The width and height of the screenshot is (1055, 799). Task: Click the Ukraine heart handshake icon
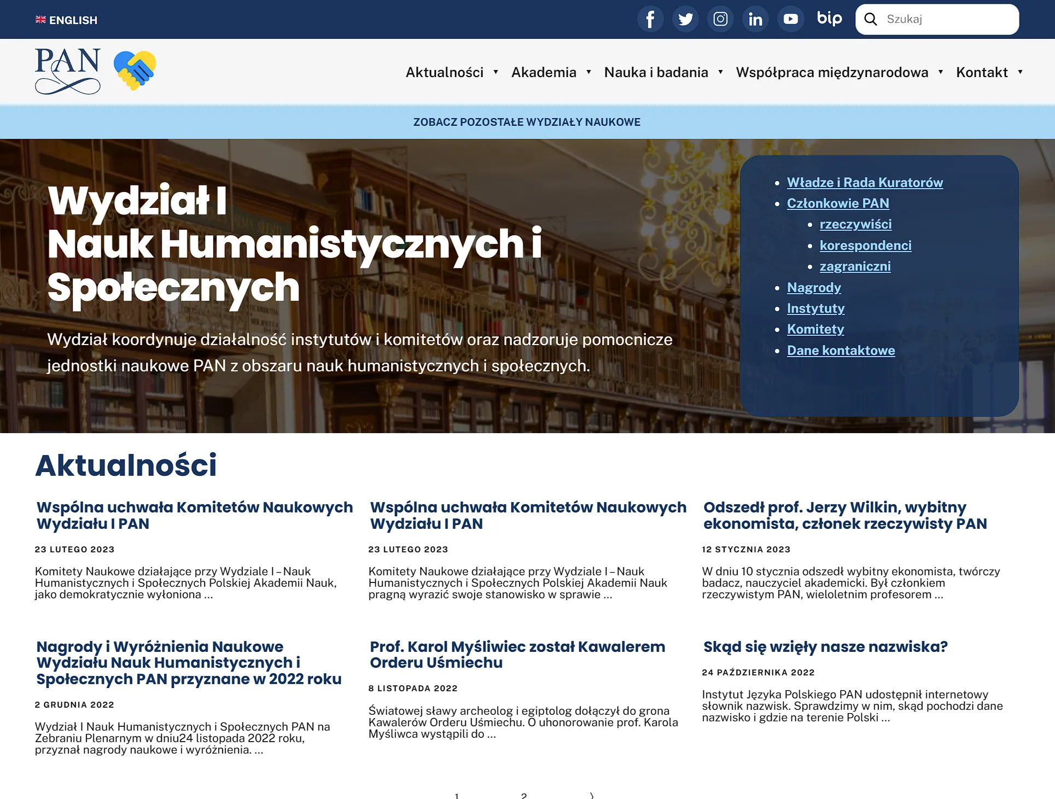coord(135,71)
